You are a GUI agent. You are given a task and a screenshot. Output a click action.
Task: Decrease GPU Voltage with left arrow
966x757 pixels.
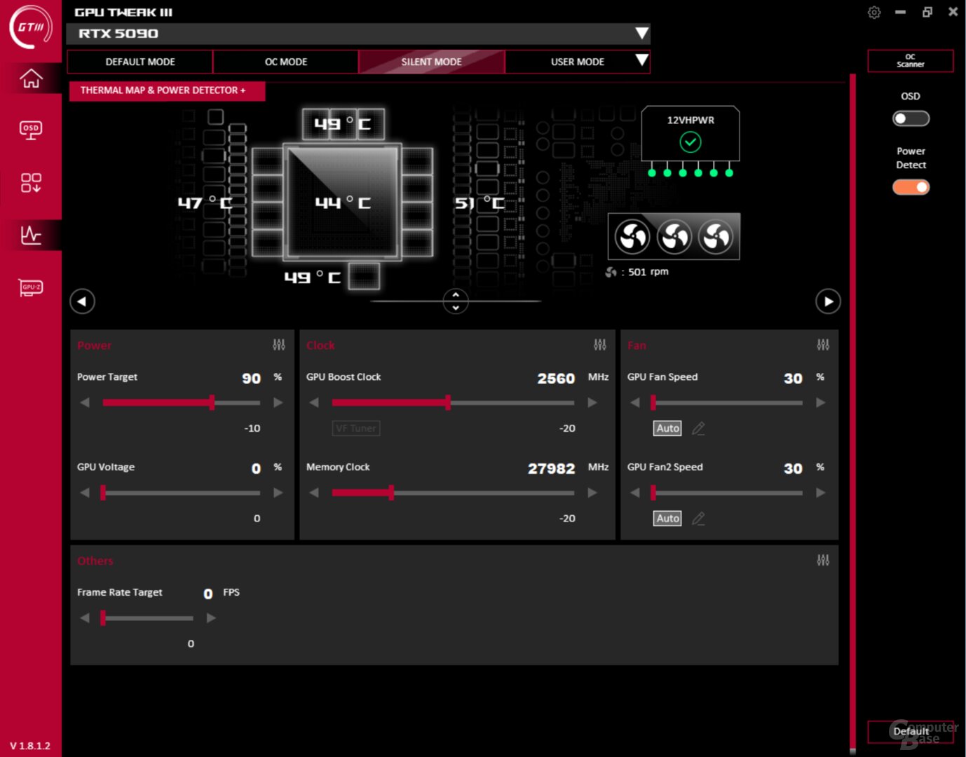point(85,493)
